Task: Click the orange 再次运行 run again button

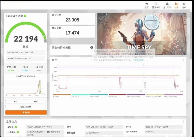Action: coord(26,112)
